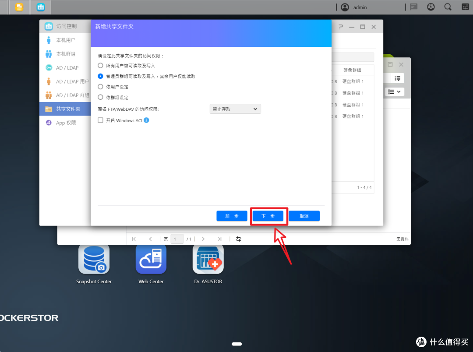Open the list view dropdown at window right
The width and height of the screenshot is (473, 352).
pyautogui.click(x=394, y=91)
